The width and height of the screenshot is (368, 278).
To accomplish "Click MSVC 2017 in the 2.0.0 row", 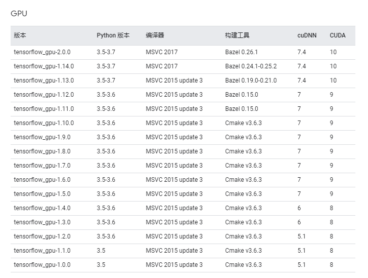I will point(162,52).
